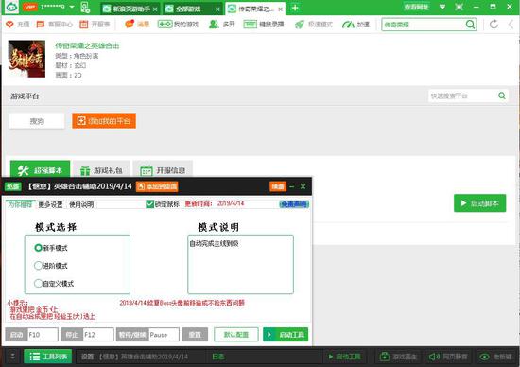Click the Pause hotkey field

(164, 335)
